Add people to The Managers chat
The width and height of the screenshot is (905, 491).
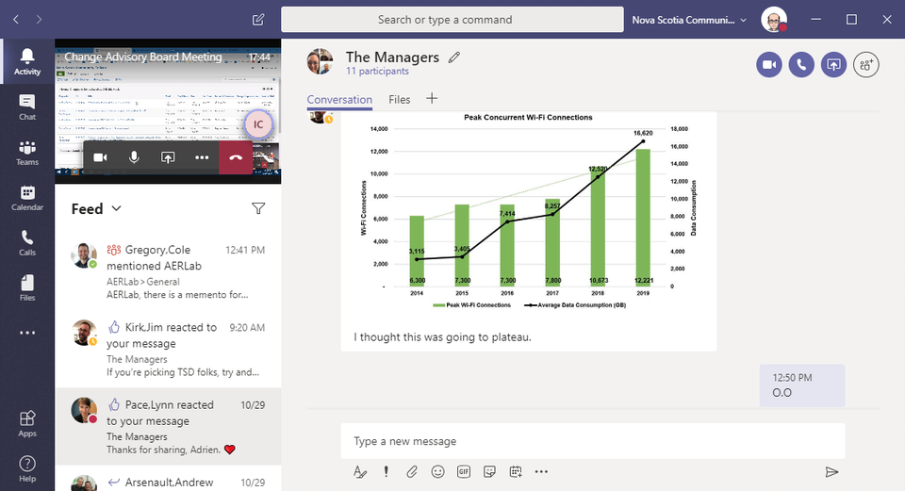(865, 64)
